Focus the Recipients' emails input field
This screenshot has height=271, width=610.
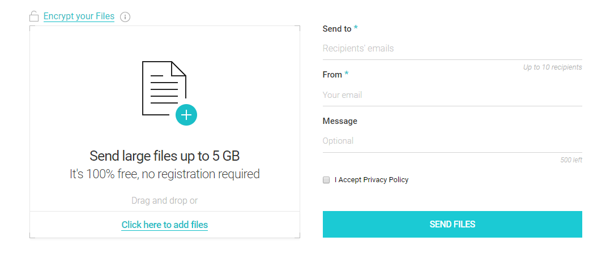pos(453,49)
